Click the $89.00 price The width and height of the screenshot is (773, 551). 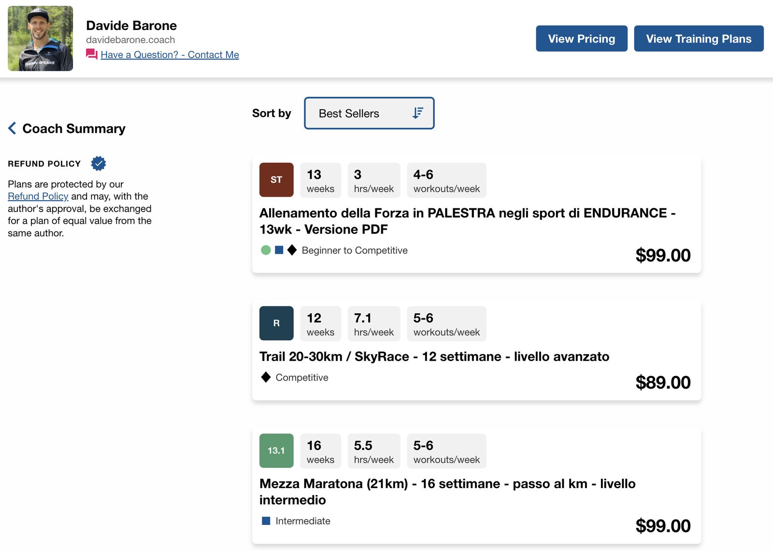click(663, 382)
